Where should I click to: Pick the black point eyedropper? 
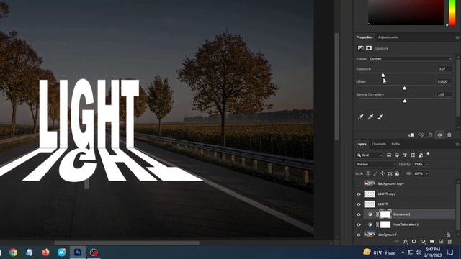(361, 117)
